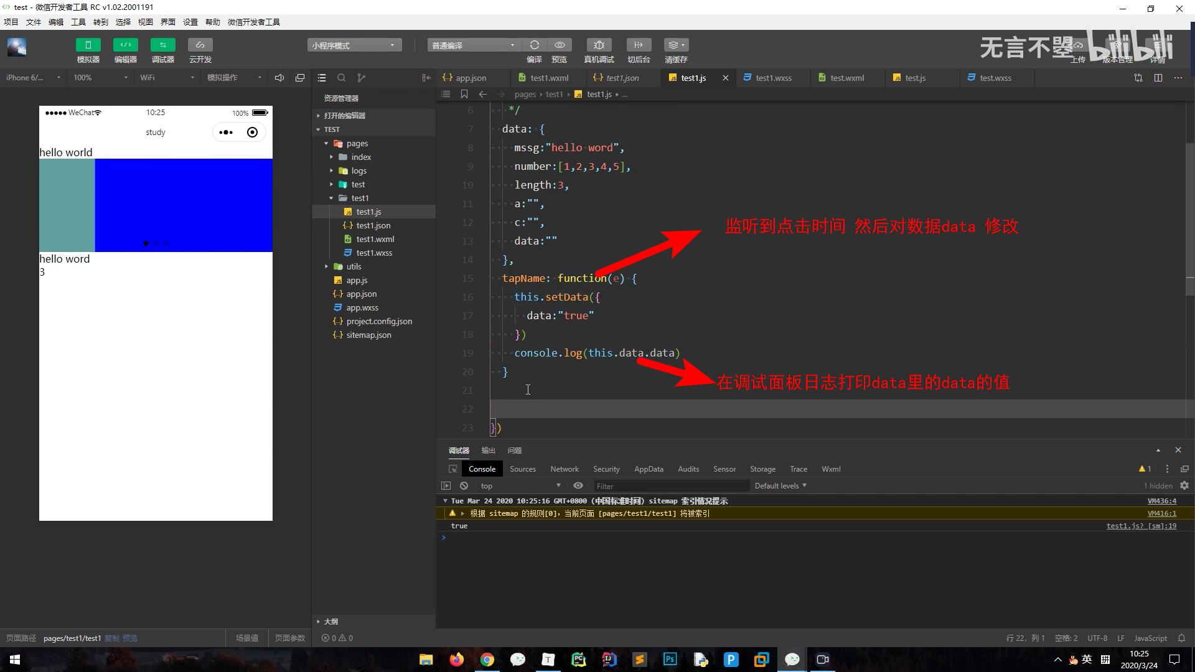Toggle the Editor panel button
This screenshot has height=672, width=1195.
[x=125, y=45]
